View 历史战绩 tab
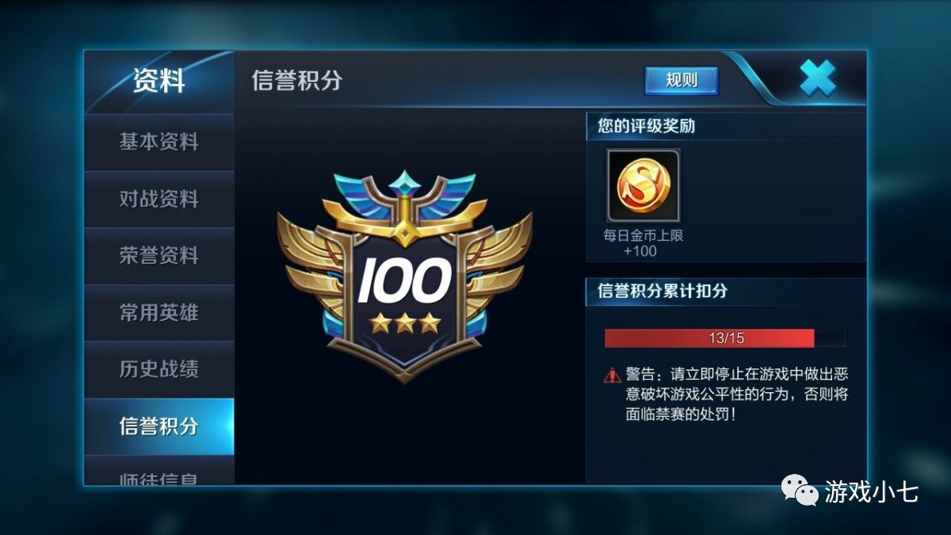Image resolution: width=951 pixels, height=535 pixels. coord(158,369)
